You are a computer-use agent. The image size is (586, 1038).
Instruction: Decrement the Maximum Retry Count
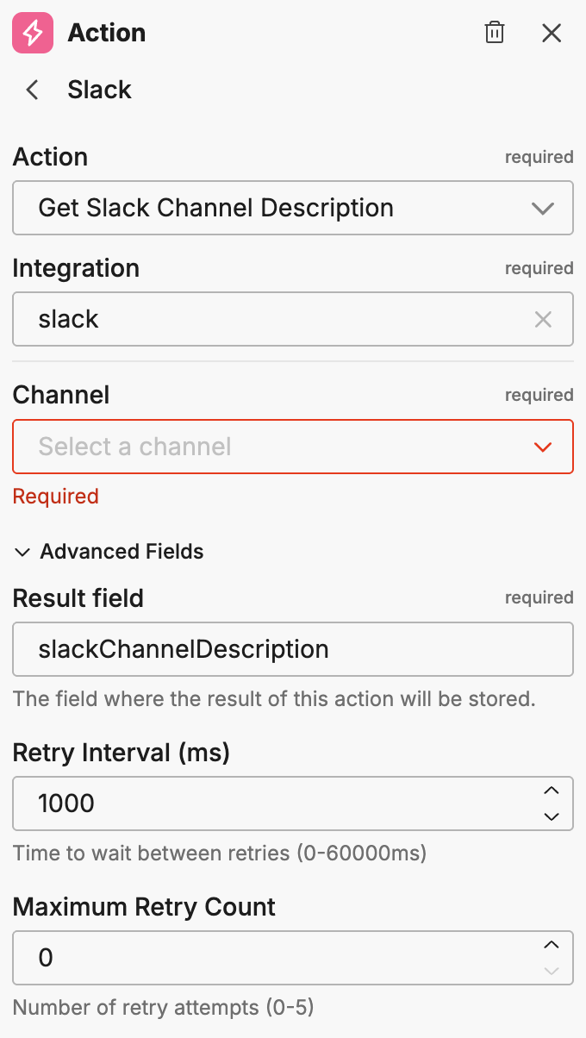tap(552, 971)
